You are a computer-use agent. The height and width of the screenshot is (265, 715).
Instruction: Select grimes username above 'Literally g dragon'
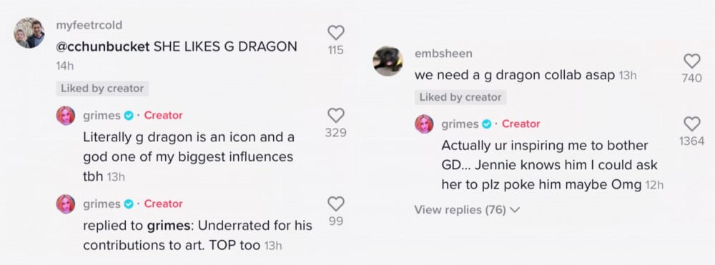[102, 116]
